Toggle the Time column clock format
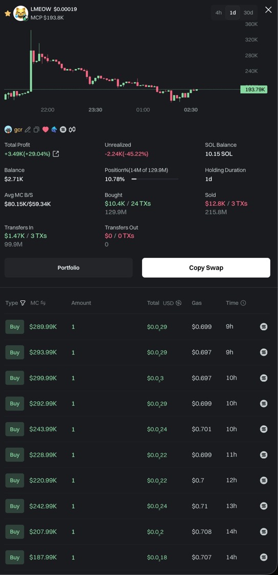Viewport: 278px width, 575px height. (243, 303)
